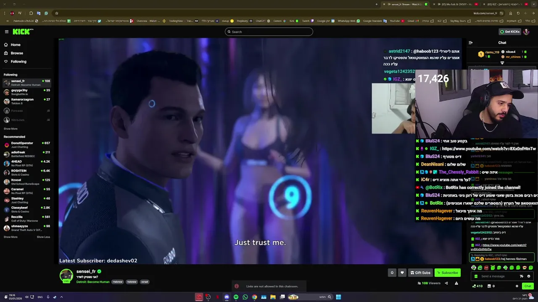This screenshot has height=302, width=538.
Task: Open Rexzilla recommended channel
Action: point(27,219)
